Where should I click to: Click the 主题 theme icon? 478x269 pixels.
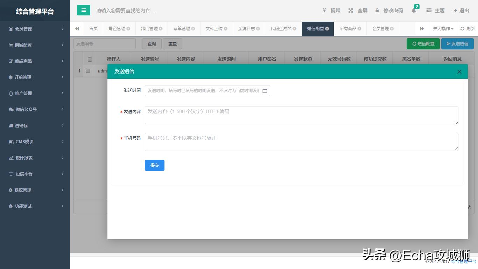pyautogui.click(x=429, y=10)
